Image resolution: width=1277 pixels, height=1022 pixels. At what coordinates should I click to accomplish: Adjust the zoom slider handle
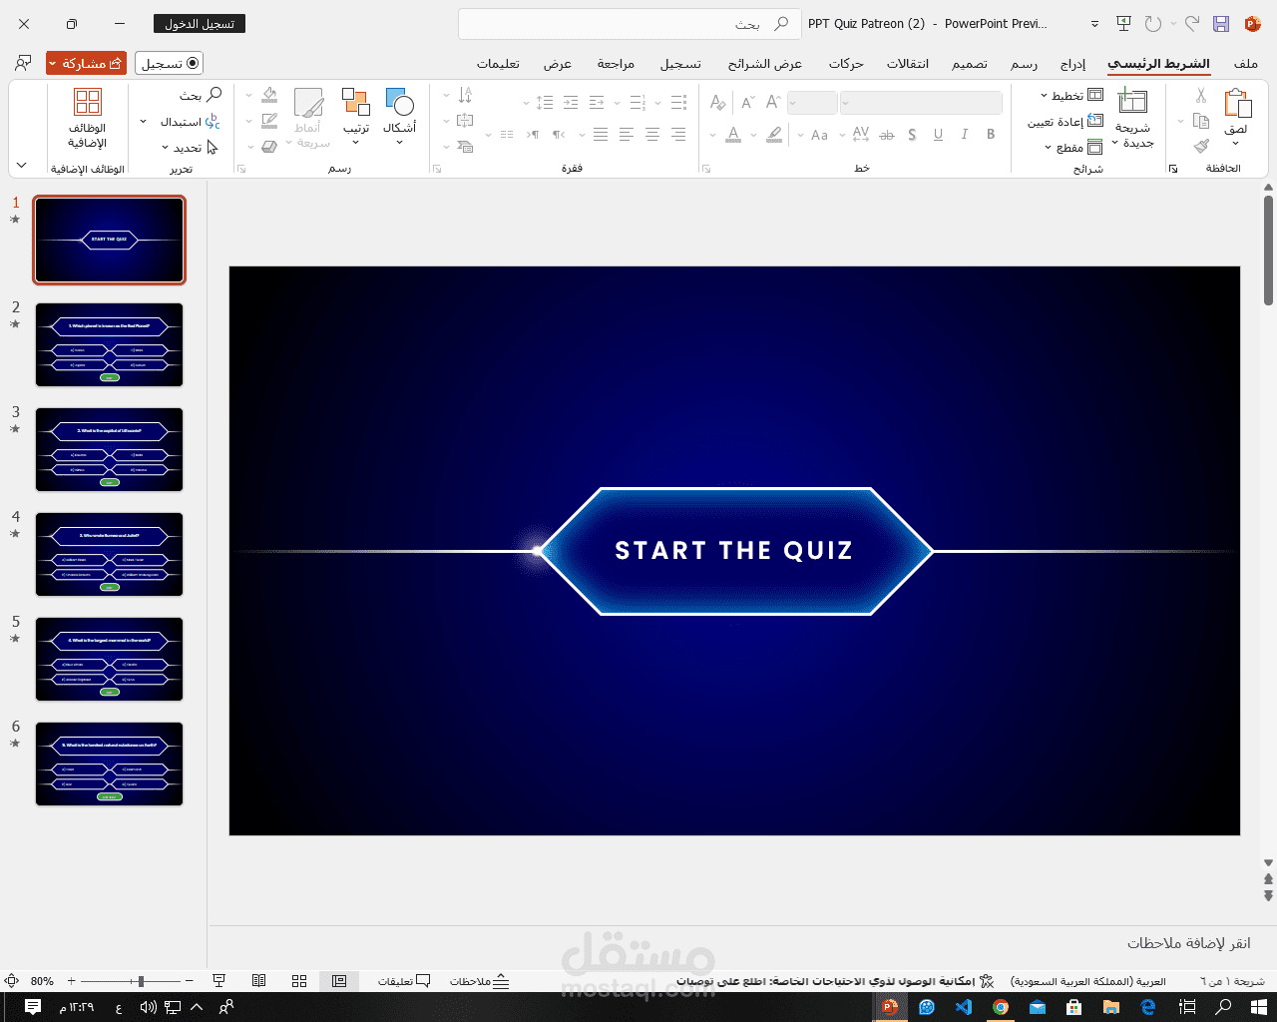click(141, 981)
